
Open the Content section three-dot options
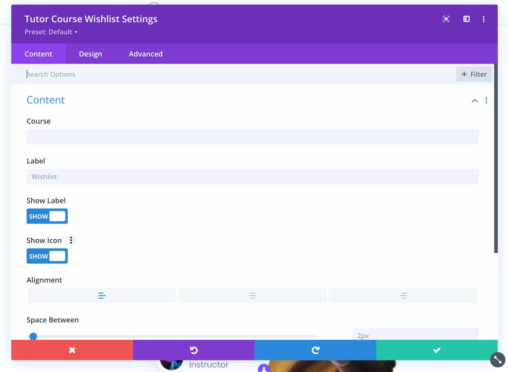(x=486, y=101)
